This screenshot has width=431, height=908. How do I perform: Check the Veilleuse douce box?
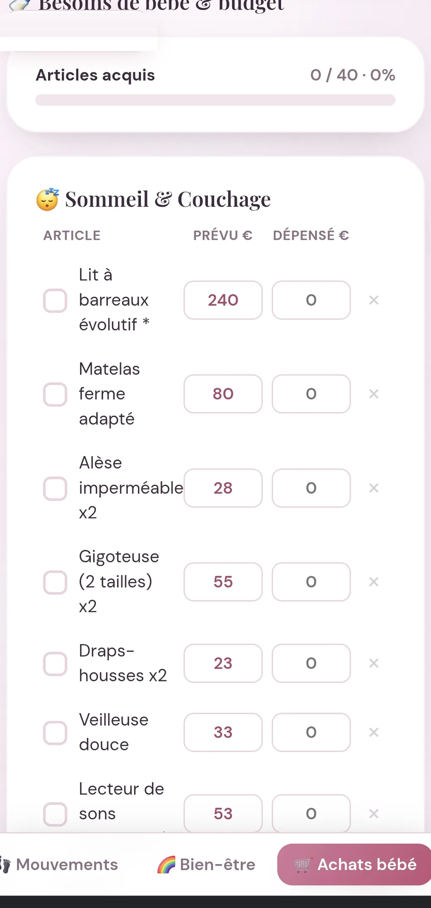(55, 733)
